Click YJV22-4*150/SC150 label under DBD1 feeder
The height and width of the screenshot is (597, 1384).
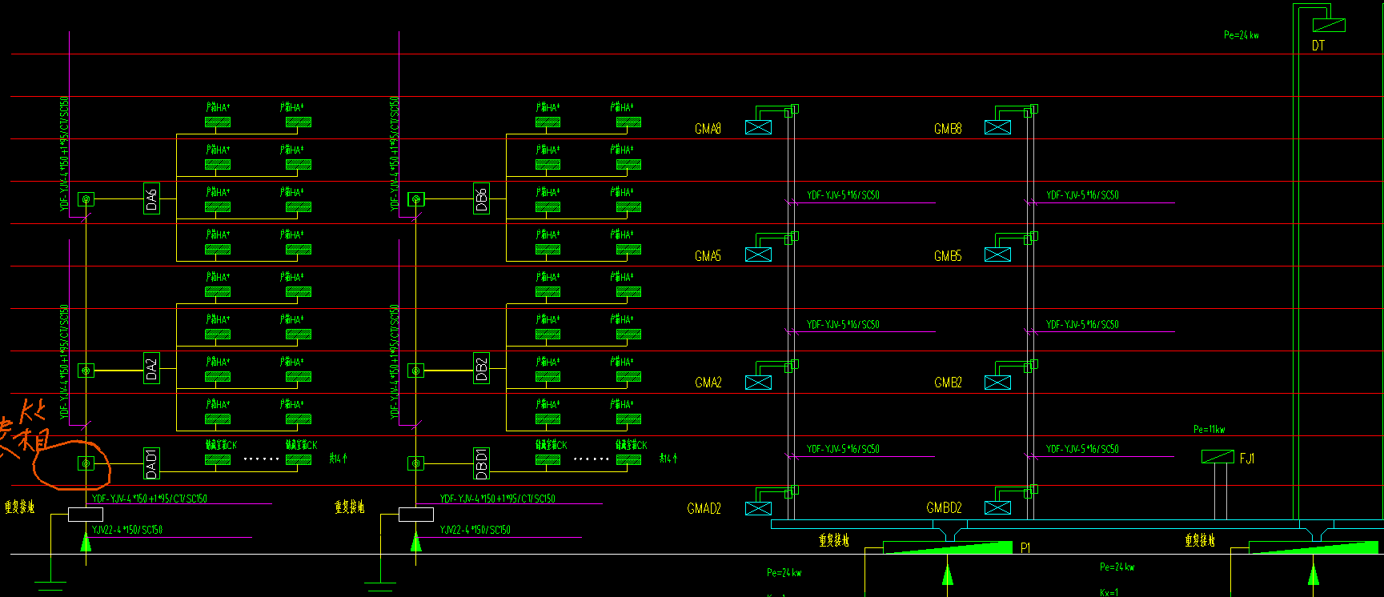coord(475,530)
